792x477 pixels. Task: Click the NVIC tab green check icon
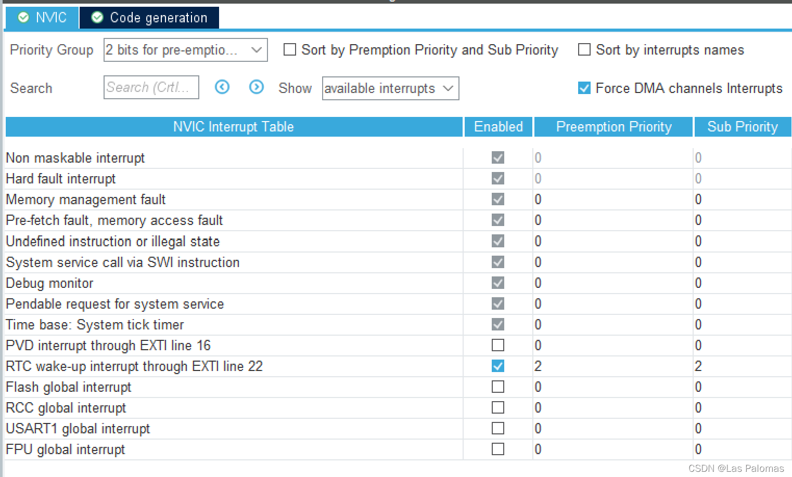pos(23,18)
